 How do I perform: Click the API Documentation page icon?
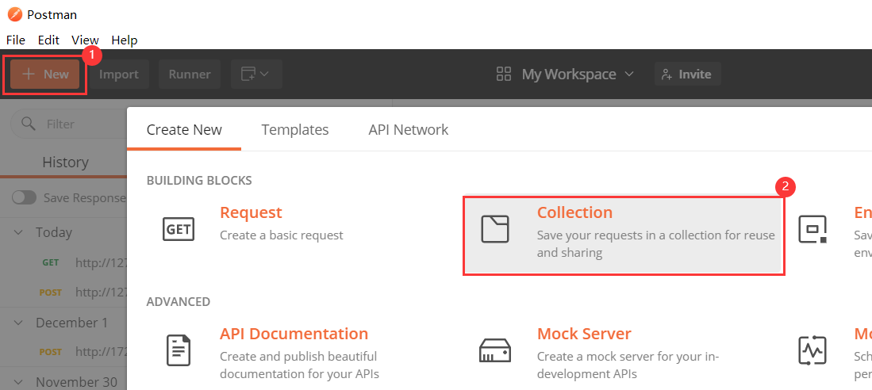(x=179, y=350)
